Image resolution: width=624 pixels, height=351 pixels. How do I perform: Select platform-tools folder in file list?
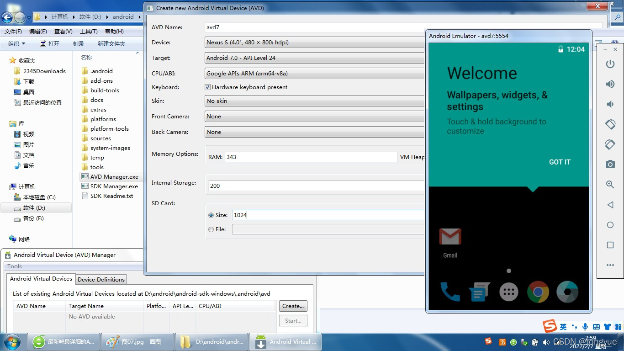pos(105,129)
